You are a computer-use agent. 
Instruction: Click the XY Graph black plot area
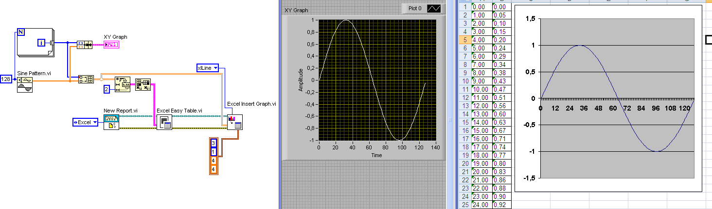coord(376,80)
